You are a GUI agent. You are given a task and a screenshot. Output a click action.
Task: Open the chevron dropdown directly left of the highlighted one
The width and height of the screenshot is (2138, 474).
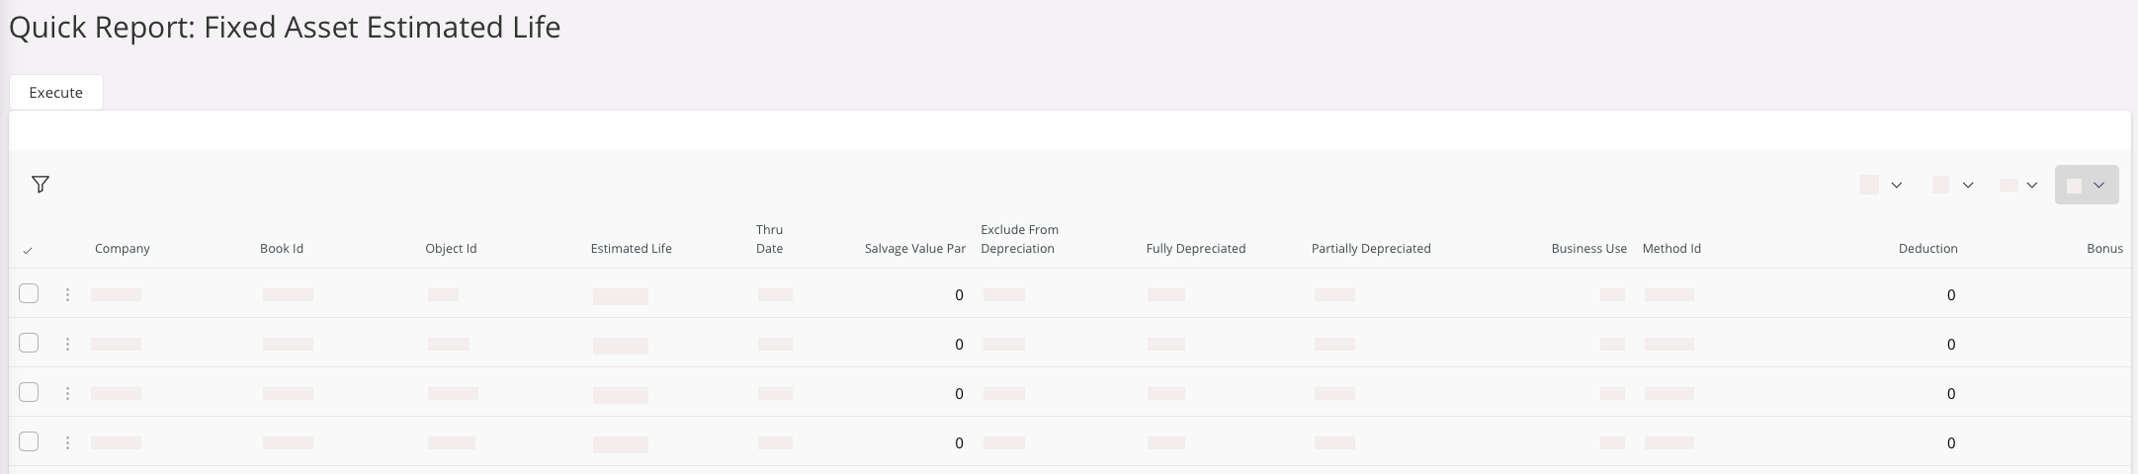(2018, 186)
